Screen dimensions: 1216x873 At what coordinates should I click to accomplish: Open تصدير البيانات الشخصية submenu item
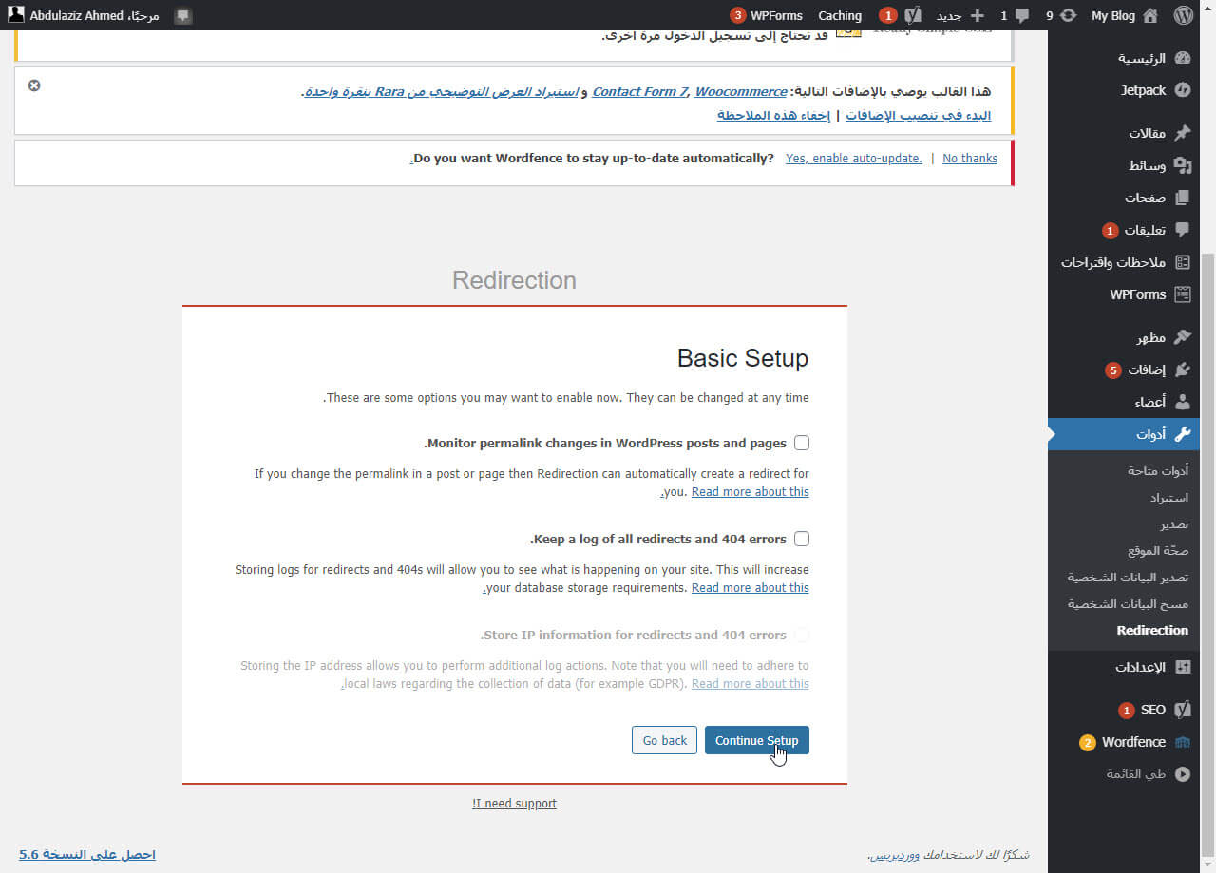tap(1128, 577)
